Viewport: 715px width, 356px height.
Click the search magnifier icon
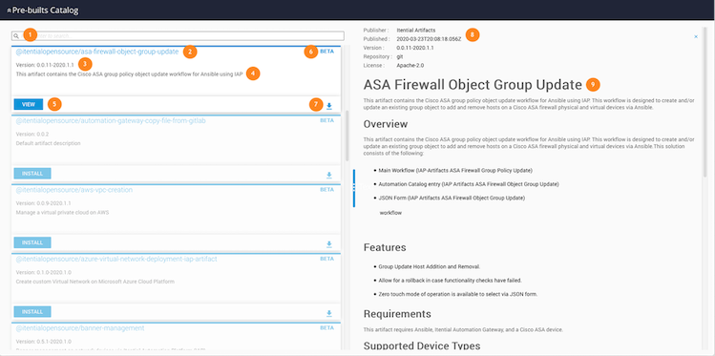(x=16, y=36)
